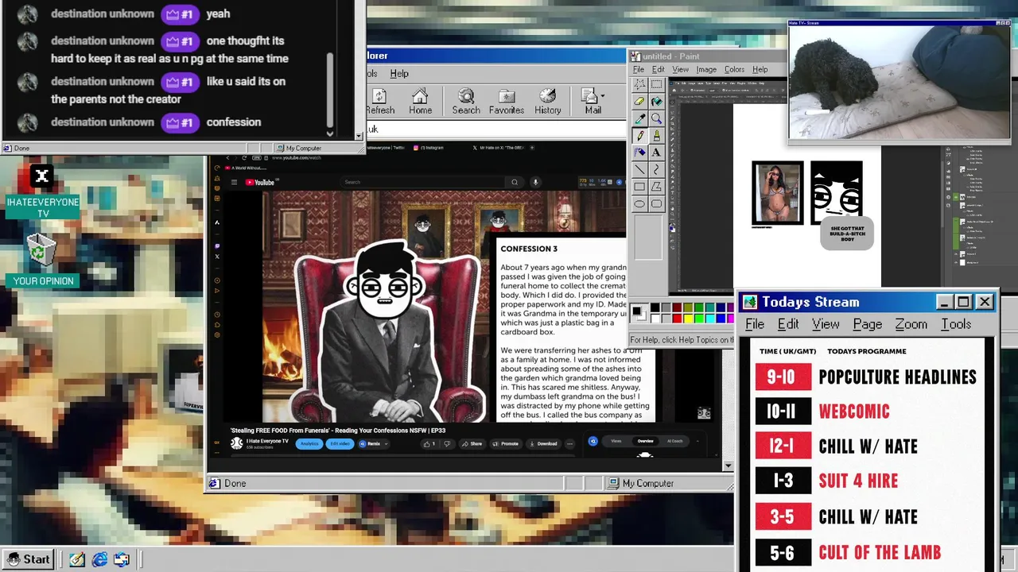Open History in the Explorer toolbar
Screen dimensions: 1018x572
[x=548, y=102]
